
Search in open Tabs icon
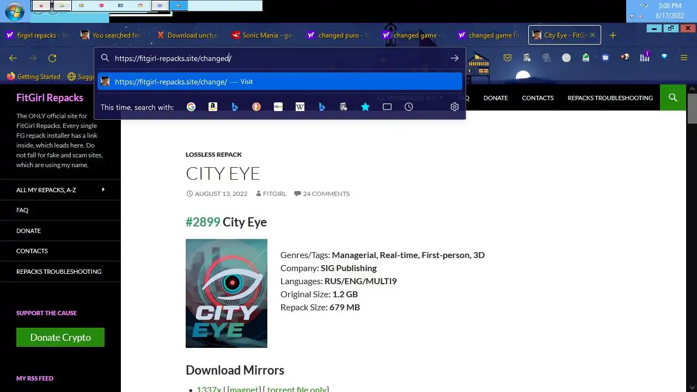pyautogui.click(x=387, y=107)
